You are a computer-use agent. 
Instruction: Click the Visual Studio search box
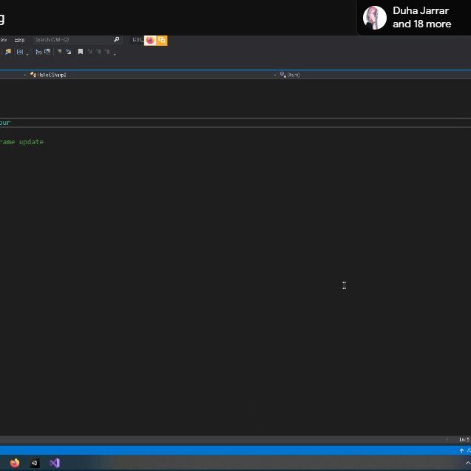click(x=72, y=39)
